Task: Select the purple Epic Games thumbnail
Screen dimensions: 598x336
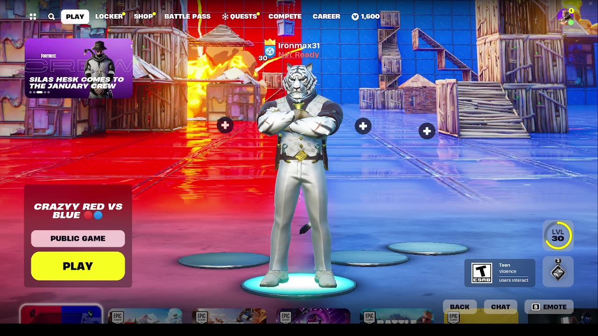Action: pyautogui.click(x=313, y=316)
